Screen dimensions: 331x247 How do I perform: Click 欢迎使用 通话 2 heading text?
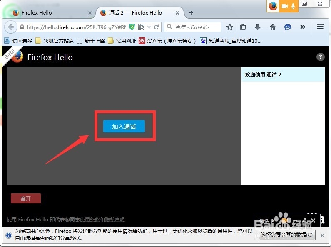pos(263,74)
